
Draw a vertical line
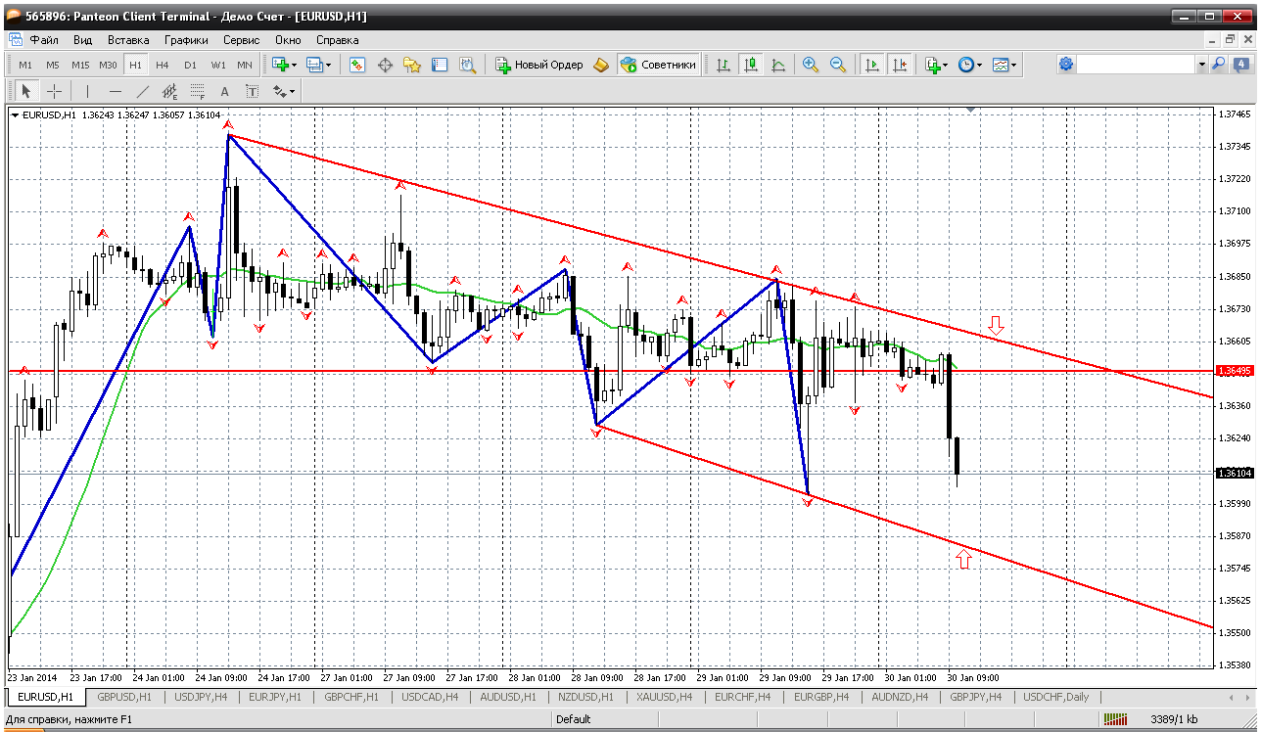tap(88, 91)
